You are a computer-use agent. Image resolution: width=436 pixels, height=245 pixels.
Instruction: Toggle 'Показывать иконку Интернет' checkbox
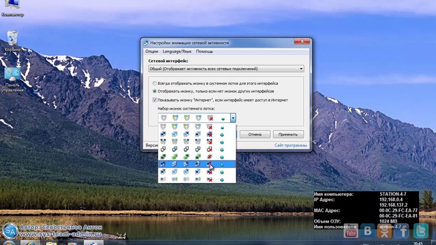click(x=155, y=100)
